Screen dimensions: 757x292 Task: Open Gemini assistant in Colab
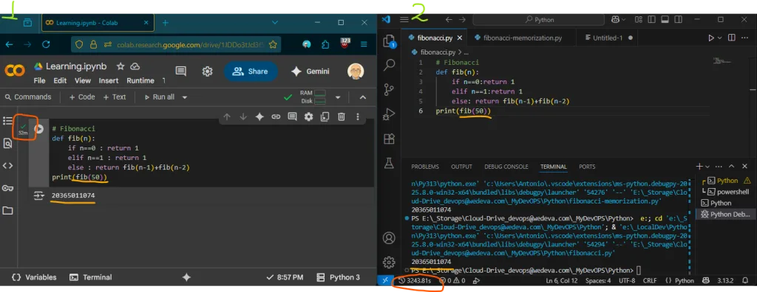pyautogui.click(x=310, y=72)
